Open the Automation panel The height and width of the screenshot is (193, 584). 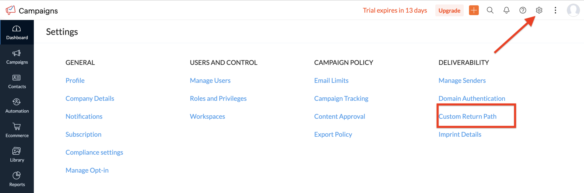click(x=17, y=106)
